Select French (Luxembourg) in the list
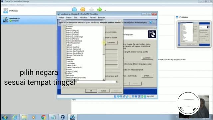 (x=74, y=37)
